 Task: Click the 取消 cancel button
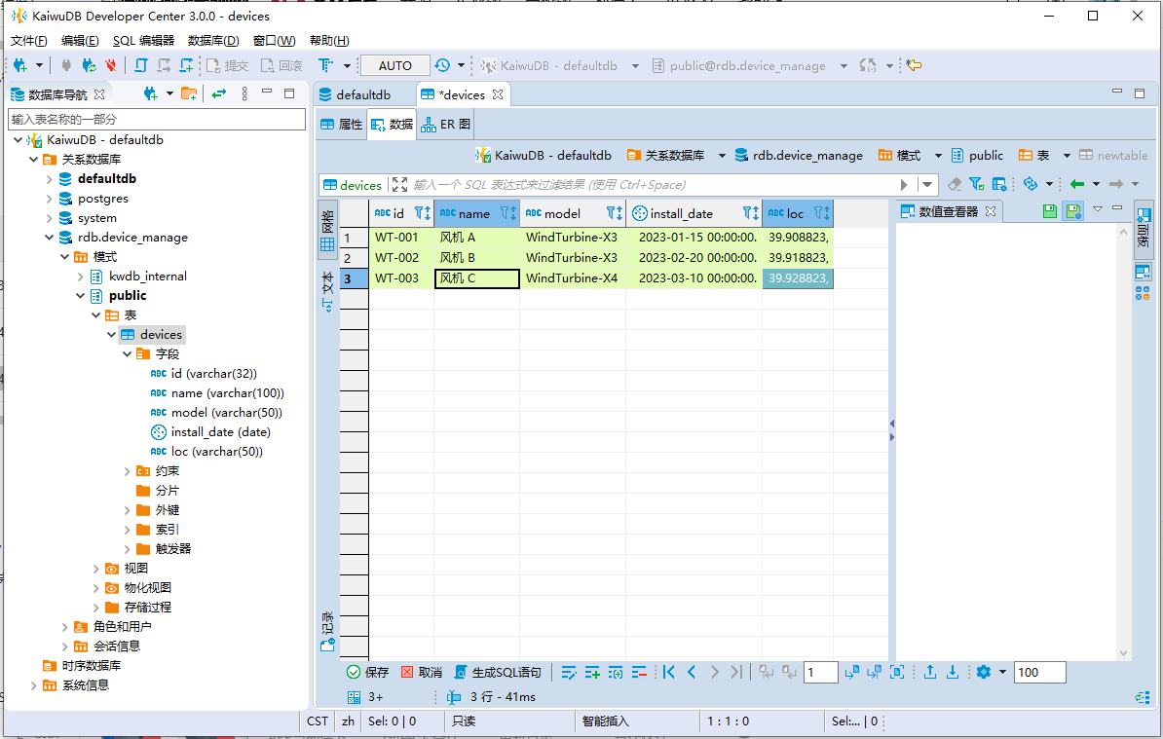(422, 672)
